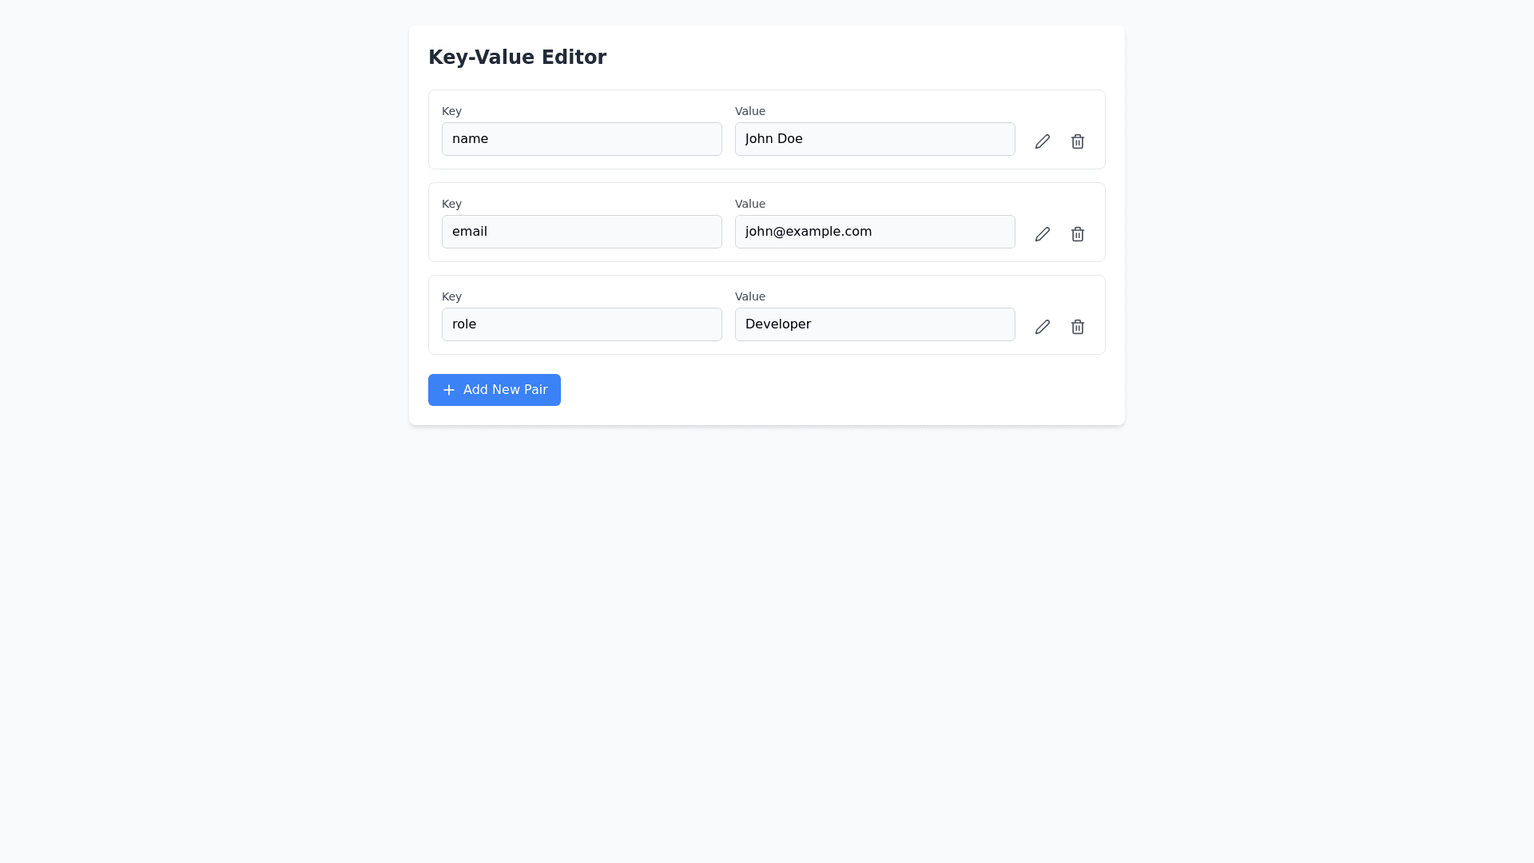Screen dimensions: 1534x863
Task: Click the Key label above "email"
Action: 451,204
